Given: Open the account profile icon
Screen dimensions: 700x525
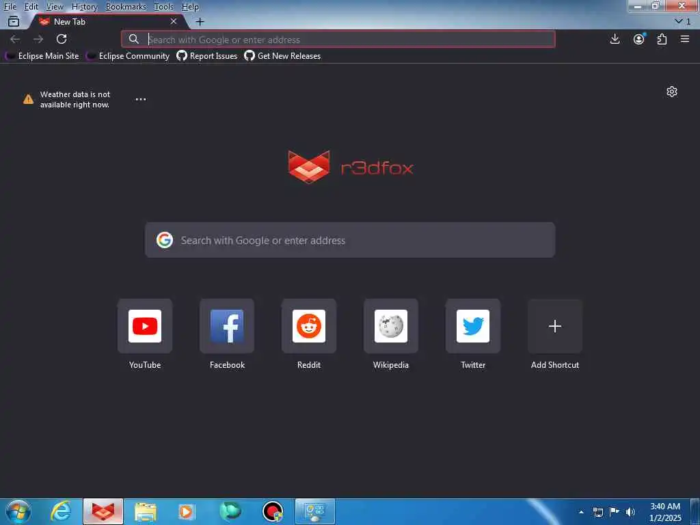Looking at the screenshot, I should click(639, 39).
